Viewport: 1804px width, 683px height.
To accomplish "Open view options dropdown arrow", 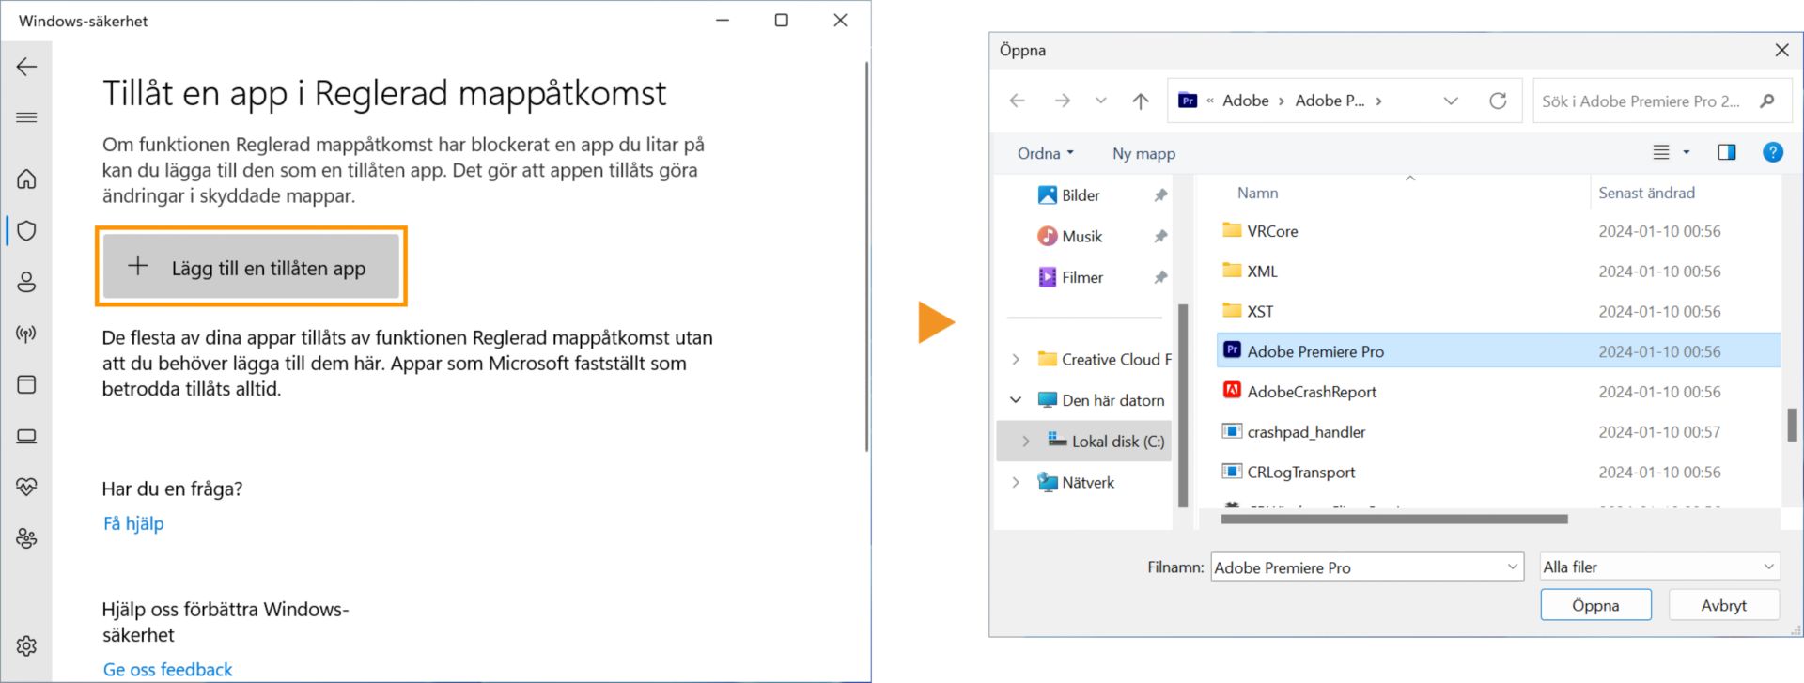I will 1687,152.
